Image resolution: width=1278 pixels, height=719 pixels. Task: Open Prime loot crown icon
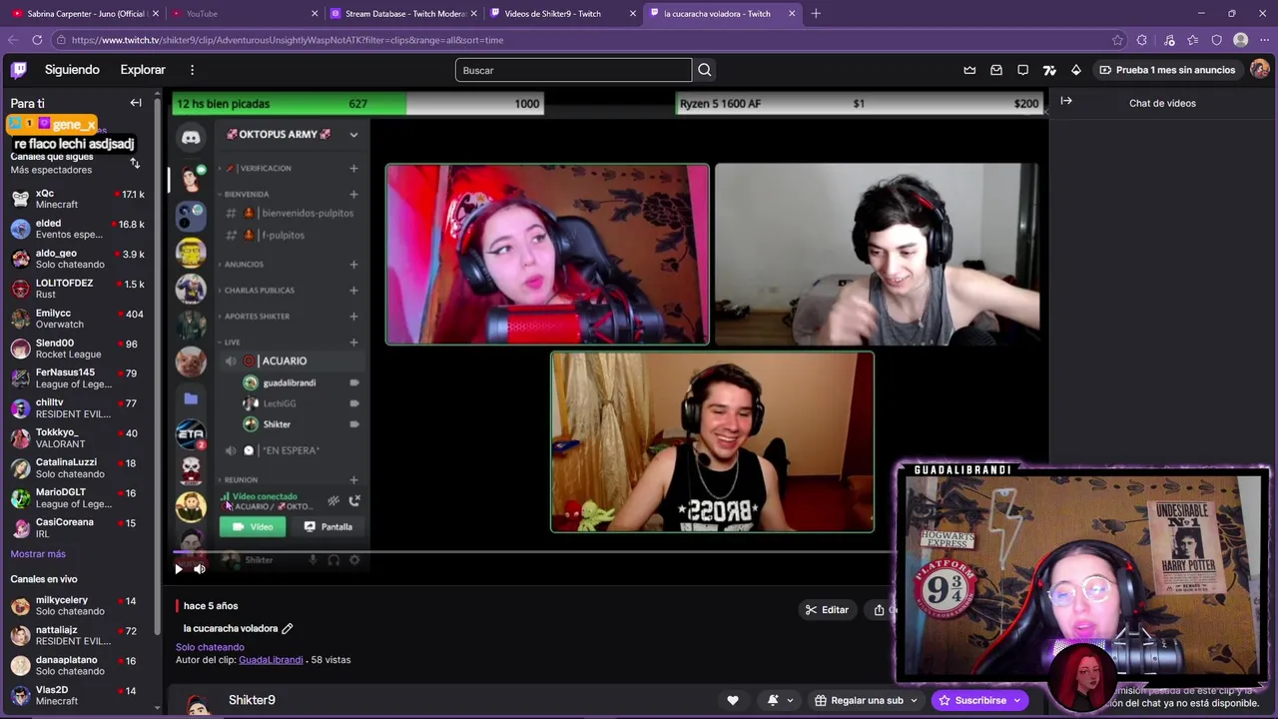click(969, 70)
